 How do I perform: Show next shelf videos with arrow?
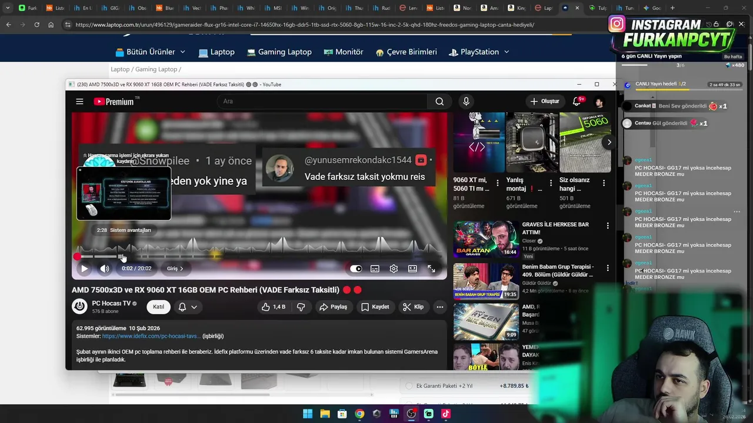tap(609, 142)
